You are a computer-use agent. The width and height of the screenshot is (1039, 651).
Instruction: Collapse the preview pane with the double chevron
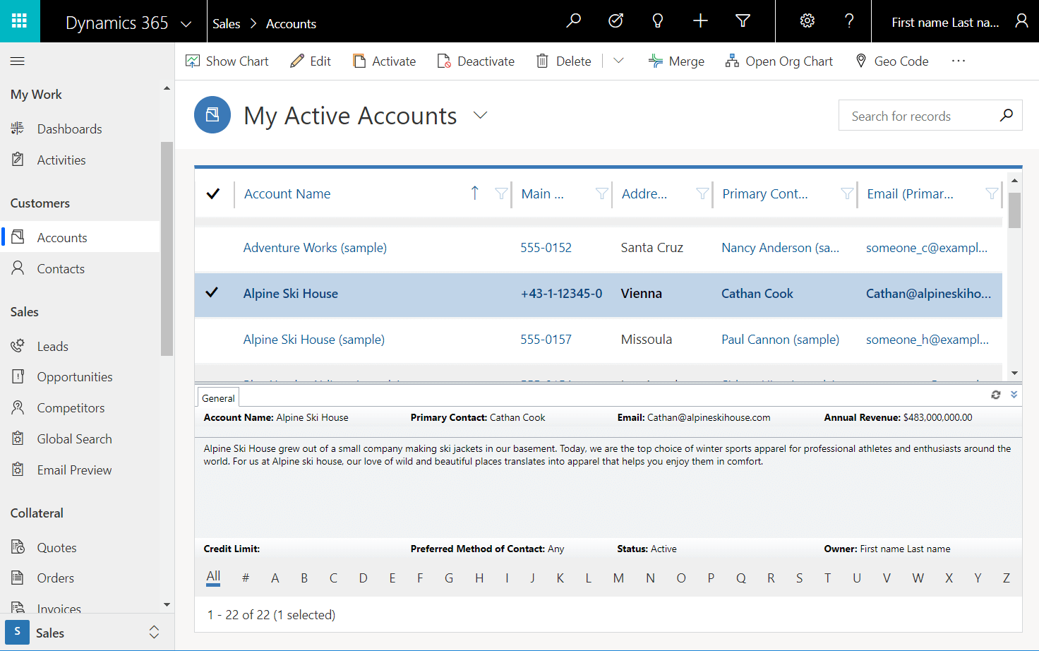[1014, 395]
